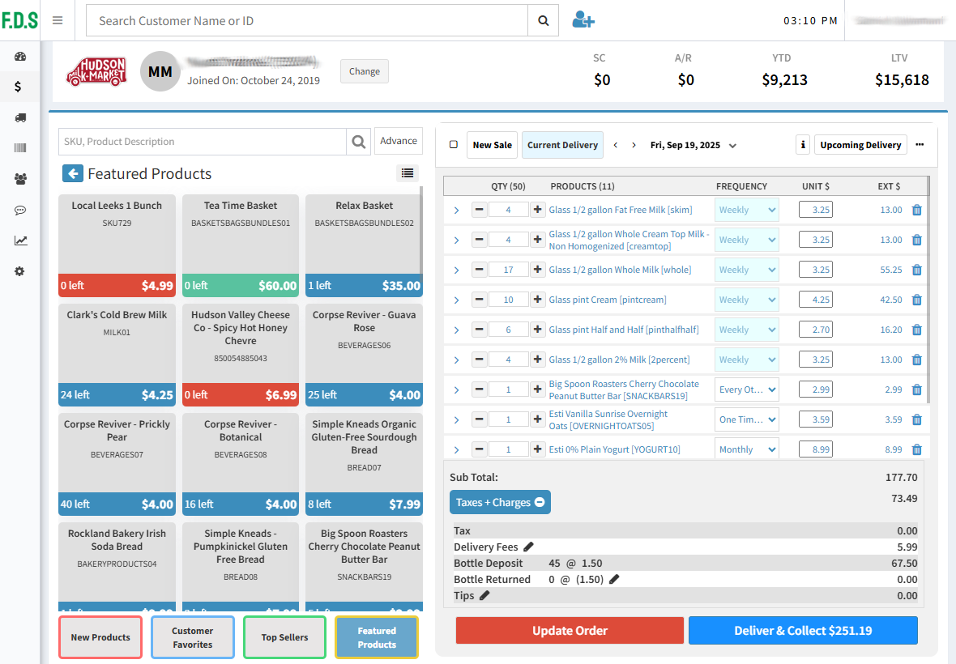Open the delivery date dropdown arrow

[x=732, y=146]
